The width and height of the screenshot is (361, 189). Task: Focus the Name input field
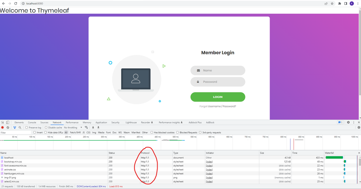tap(218, 71)
